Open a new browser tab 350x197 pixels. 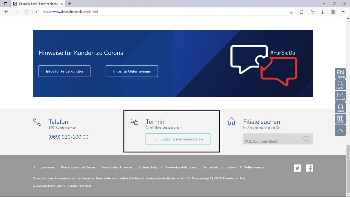coord(69,4)
